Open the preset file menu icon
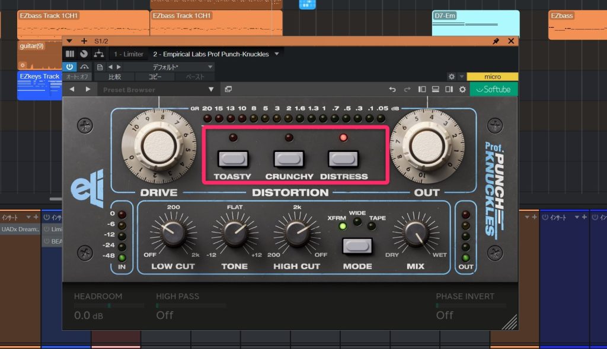 click(100, 67)
